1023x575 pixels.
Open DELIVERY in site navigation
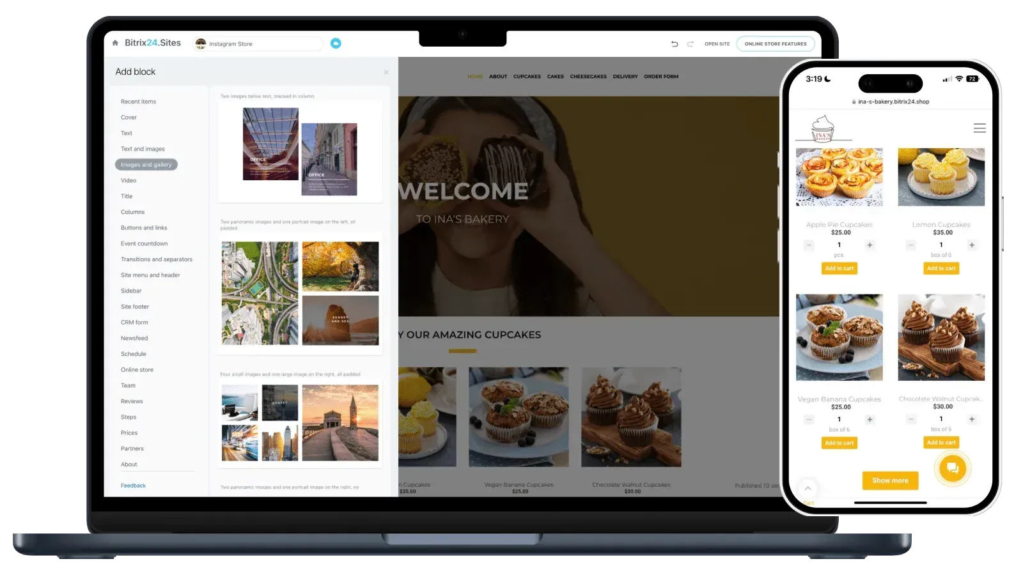[x=625, y=77]
